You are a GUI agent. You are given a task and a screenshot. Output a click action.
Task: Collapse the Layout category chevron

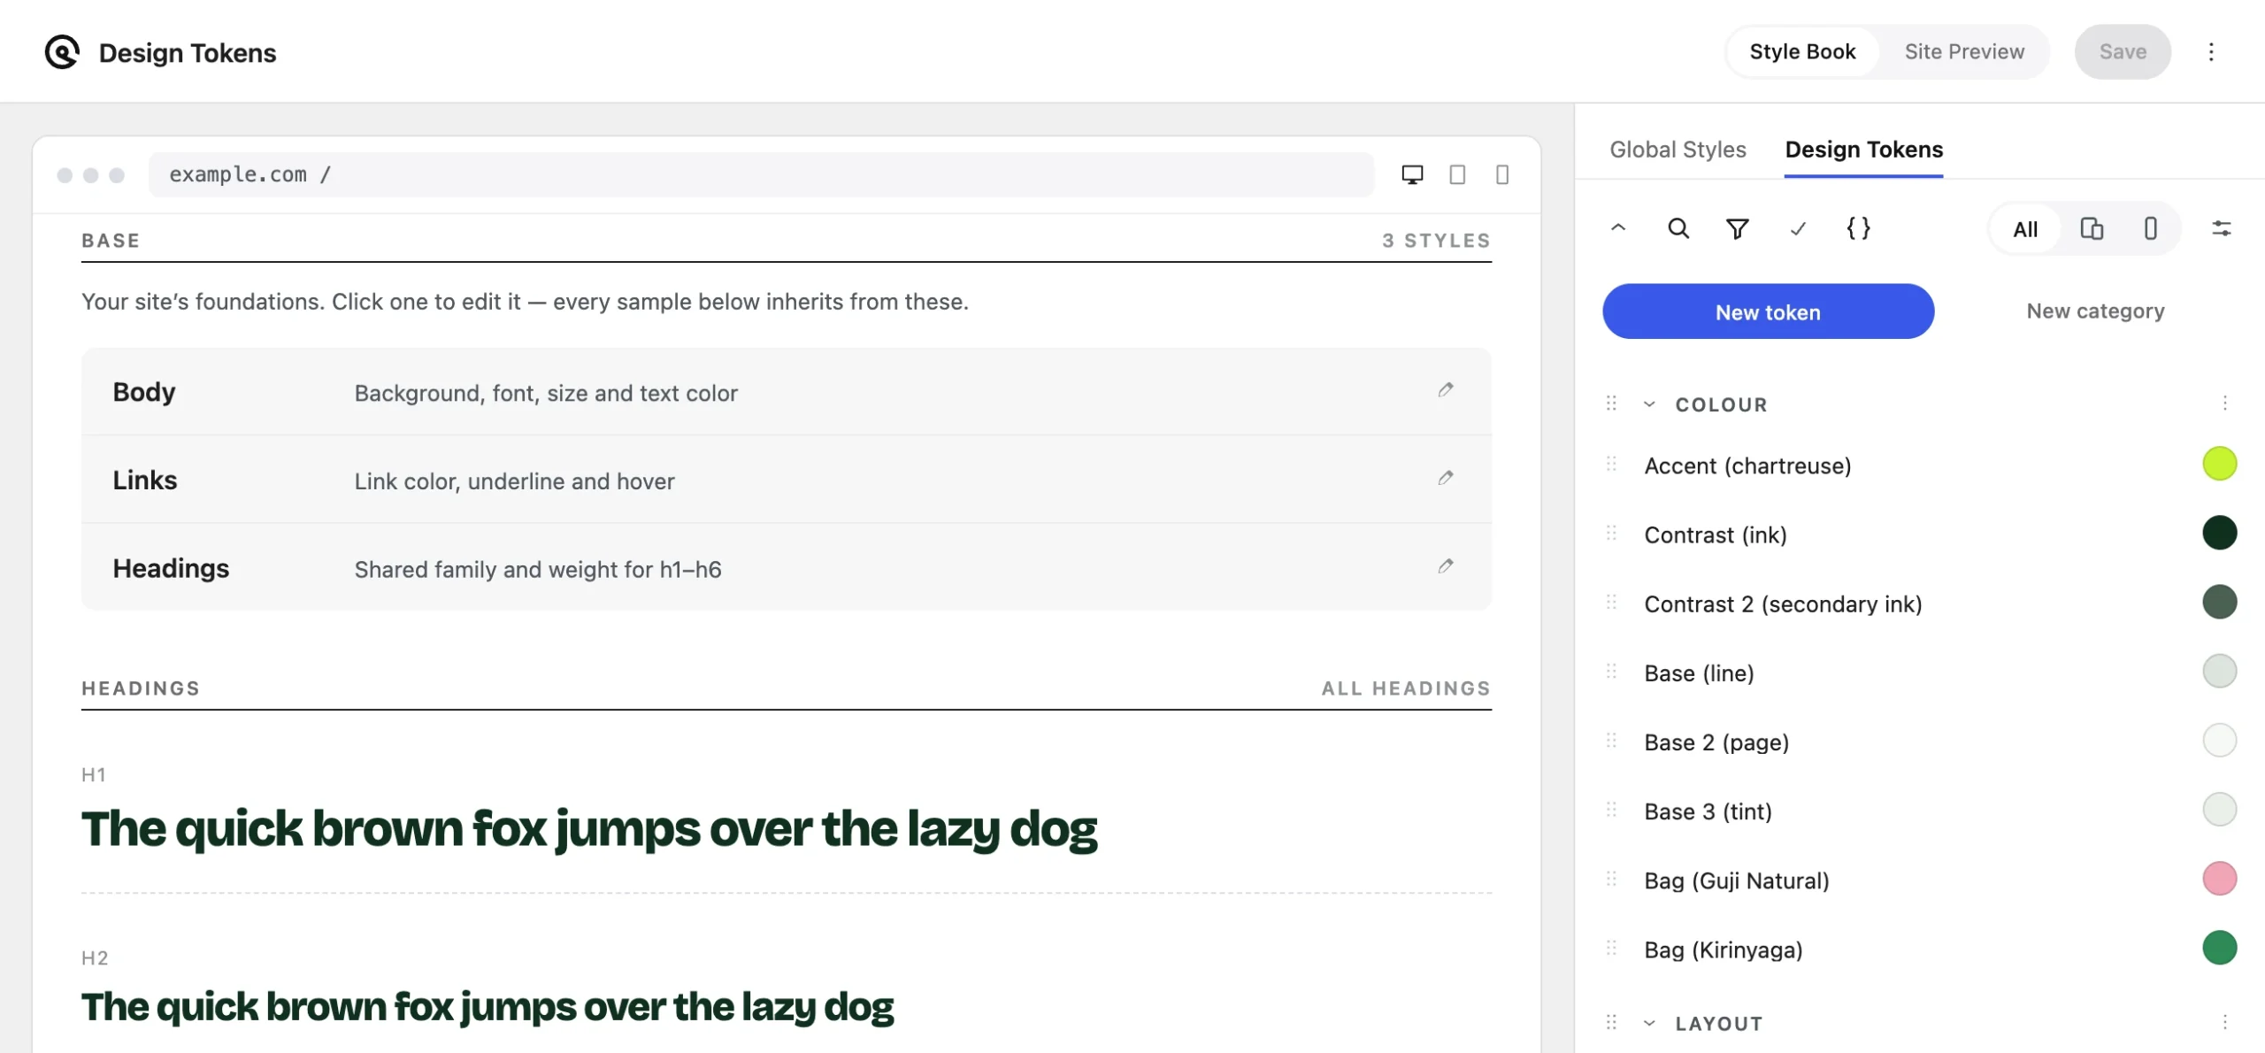(x=1649, y=1023)
